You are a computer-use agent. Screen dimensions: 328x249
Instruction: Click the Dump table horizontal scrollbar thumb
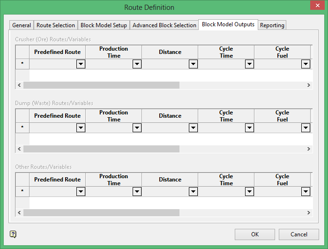(x=102, y=149)
